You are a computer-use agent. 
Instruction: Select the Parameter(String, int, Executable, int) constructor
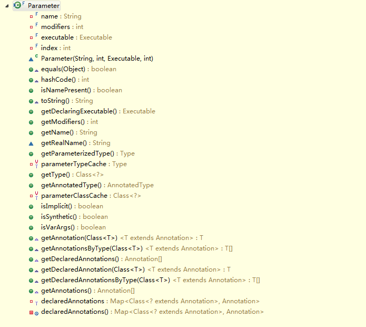(97, 59)
